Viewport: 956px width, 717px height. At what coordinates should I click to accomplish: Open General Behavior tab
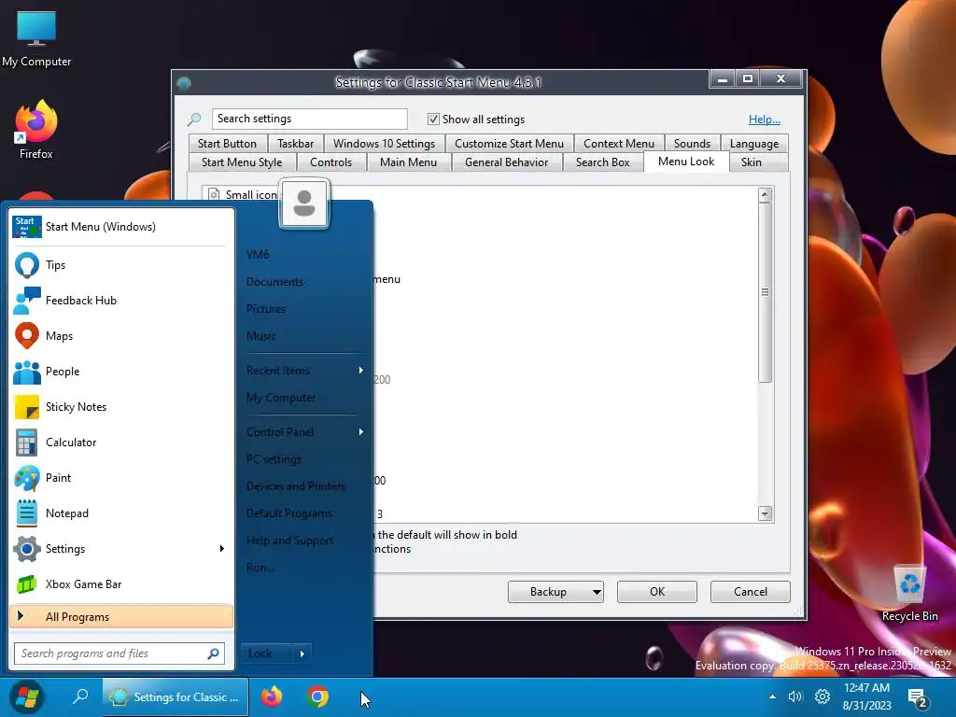tap(506, 162)
